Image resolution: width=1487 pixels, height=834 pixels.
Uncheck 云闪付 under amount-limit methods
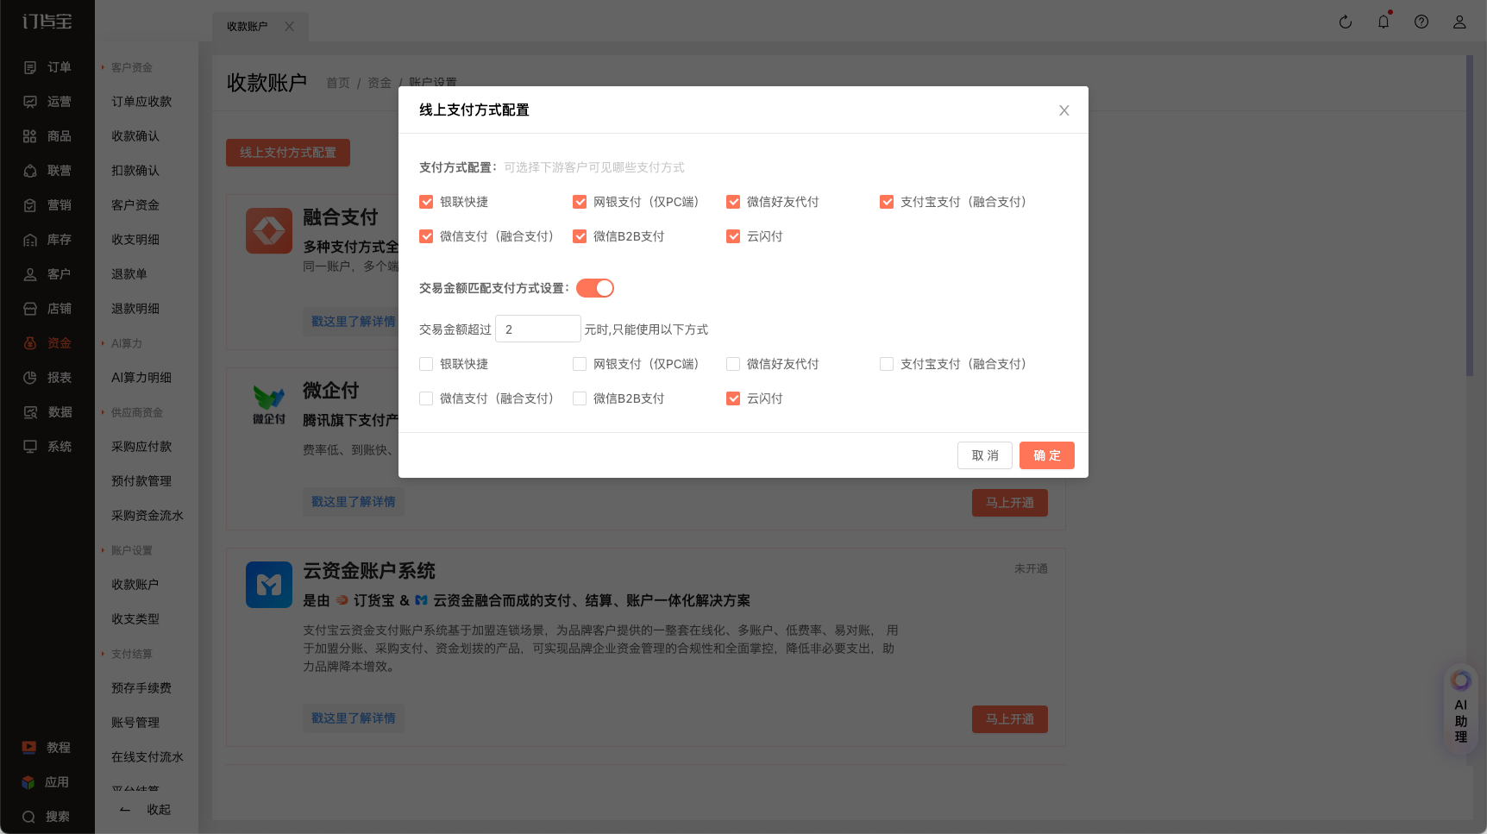click(733, 398)
